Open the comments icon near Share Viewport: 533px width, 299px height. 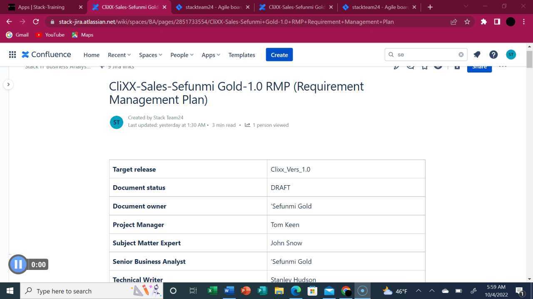(411, 66)
